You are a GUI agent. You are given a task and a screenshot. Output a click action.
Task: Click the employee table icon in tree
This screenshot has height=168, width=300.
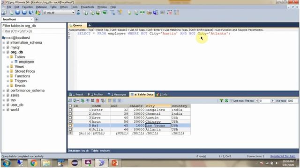point(16,62)
